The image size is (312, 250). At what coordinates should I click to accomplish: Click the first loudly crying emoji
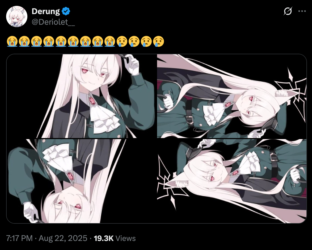click(12, 41)
